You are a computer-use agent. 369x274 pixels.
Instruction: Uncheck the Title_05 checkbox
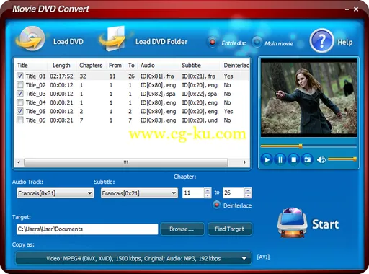coord(20,111)
